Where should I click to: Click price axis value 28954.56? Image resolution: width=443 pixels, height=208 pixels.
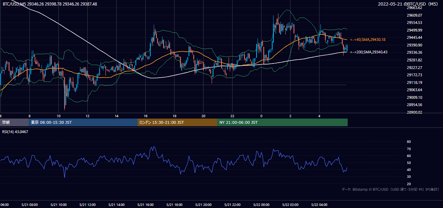[x=414, y=105]
